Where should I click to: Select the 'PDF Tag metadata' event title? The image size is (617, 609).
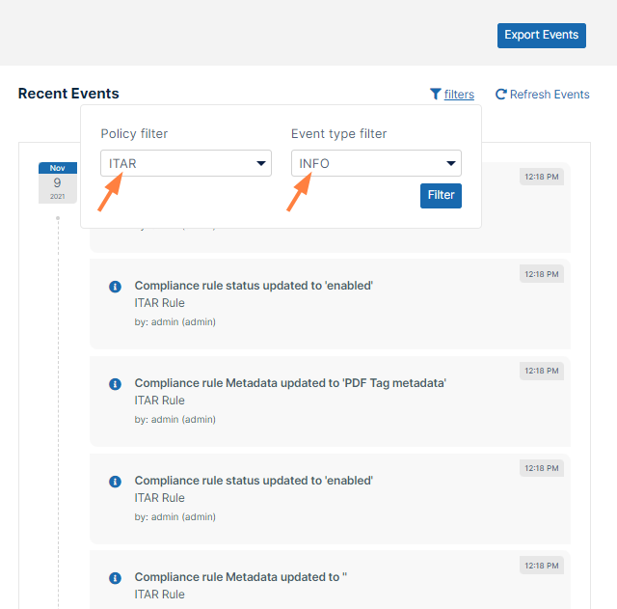289,383
